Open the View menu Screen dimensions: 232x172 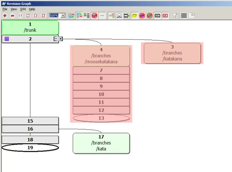coord(13,9)
